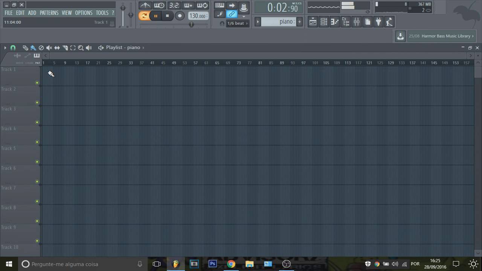Start recording with the record button
This screenshot has height=271, width=482.
tap(180, 16)
